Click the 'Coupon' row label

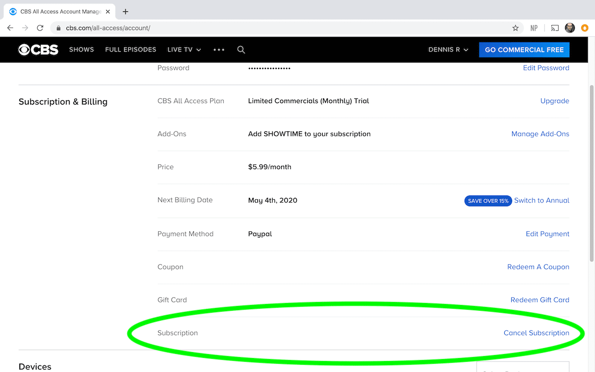[x=170, y=267]
